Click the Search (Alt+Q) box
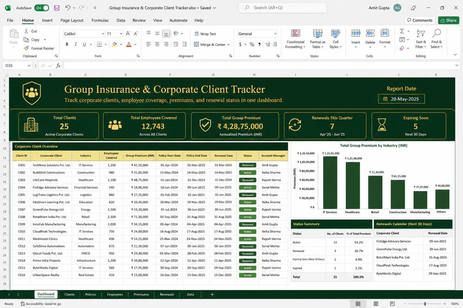Screen dimensions: 463x308 tap(282, 8)
